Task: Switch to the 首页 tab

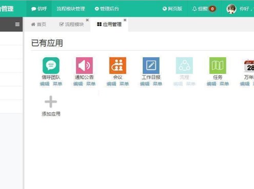Action: [38, 25]
